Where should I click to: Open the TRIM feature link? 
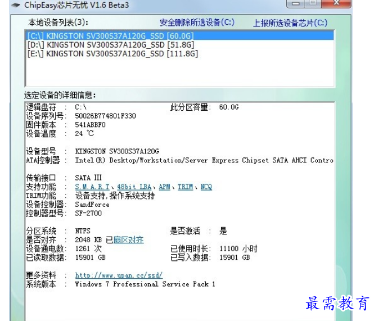point(186,187)
